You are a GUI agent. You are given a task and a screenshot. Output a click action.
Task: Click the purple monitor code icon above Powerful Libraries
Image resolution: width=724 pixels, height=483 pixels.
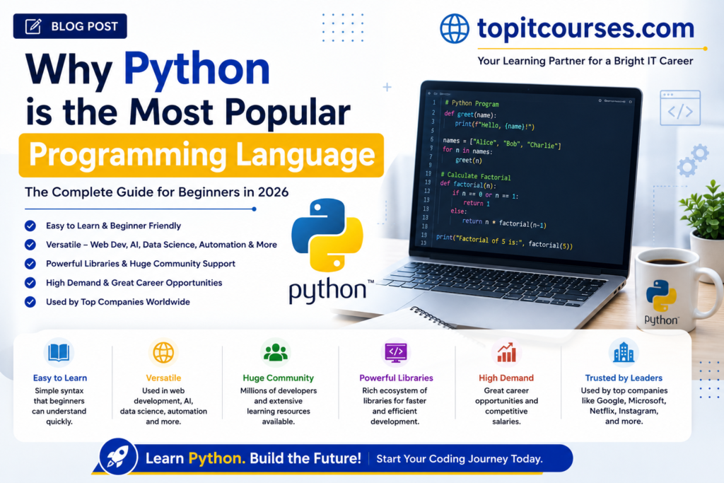(396, 352)
